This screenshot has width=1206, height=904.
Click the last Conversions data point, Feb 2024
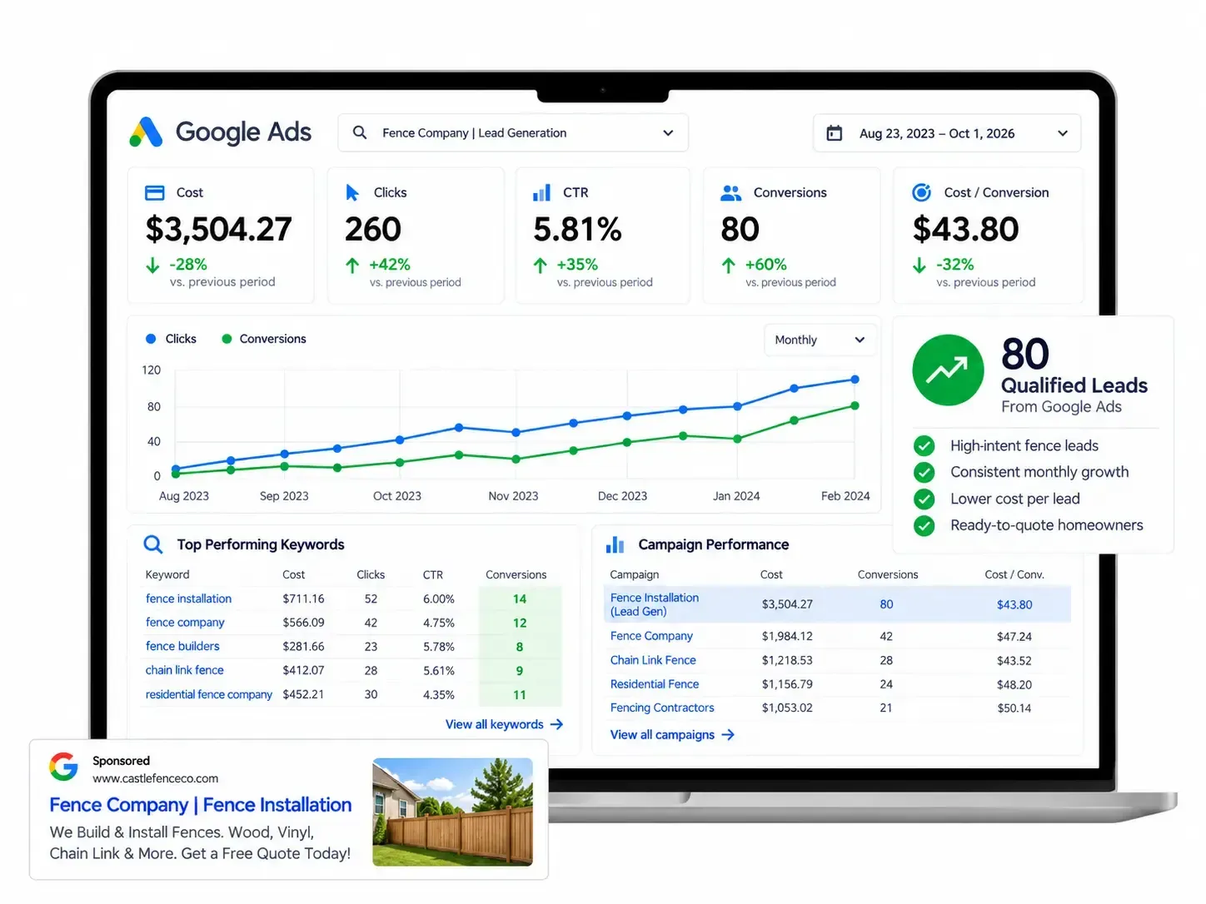pyautogui.click(x=855, y=406)
